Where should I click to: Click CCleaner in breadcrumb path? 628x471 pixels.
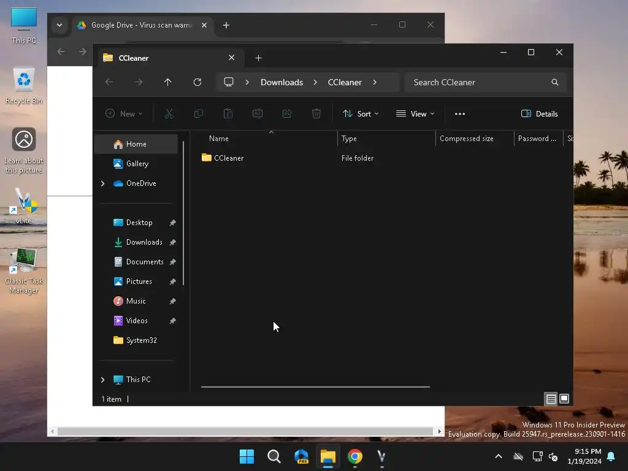(x=345, y=82)
